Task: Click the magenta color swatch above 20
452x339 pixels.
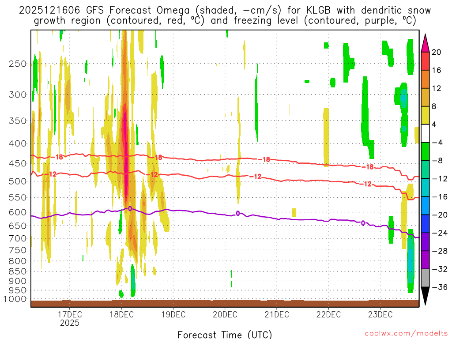Action: (425, 43)
